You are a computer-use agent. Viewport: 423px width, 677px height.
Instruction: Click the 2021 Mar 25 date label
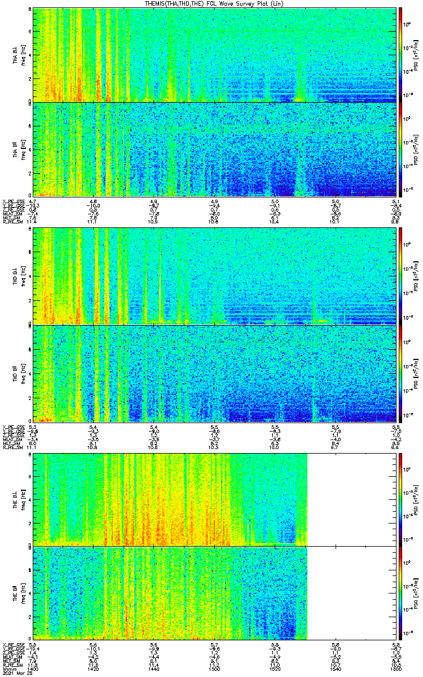[16, 674]
